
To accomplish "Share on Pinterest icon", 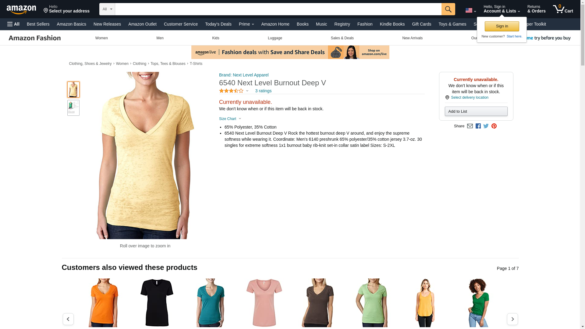I will point(494,126).
